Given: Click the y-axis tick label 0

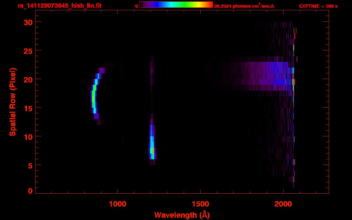Looking at the screenshot, I should [x=30, y=191].
